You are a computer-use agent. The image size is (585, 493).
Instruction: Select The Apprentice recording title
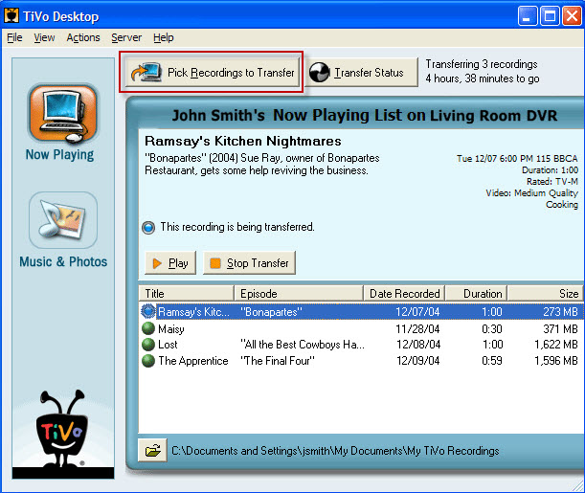[192, 361]
